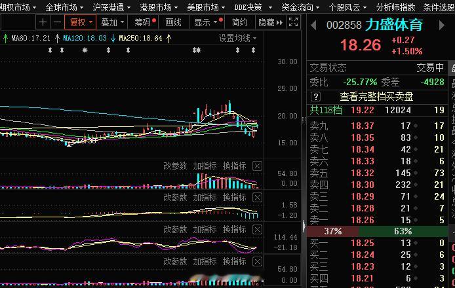This screenshot has height=288, width=455.
Task: Click the 委比 -25.77% value
Action: (360, 82)
